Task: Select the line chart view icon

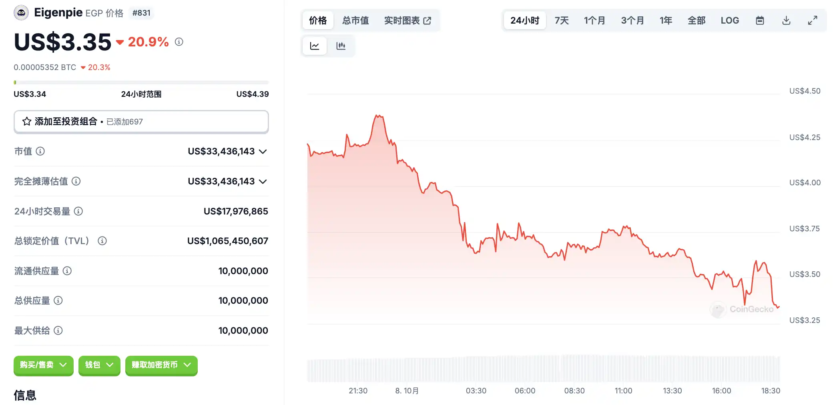Action: point(315,46)
